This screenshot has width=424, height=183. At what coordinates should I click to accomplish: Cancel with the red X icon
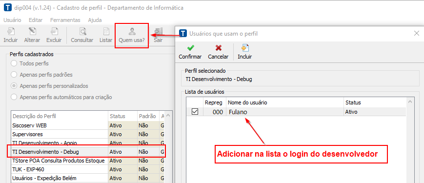(218, 48)
